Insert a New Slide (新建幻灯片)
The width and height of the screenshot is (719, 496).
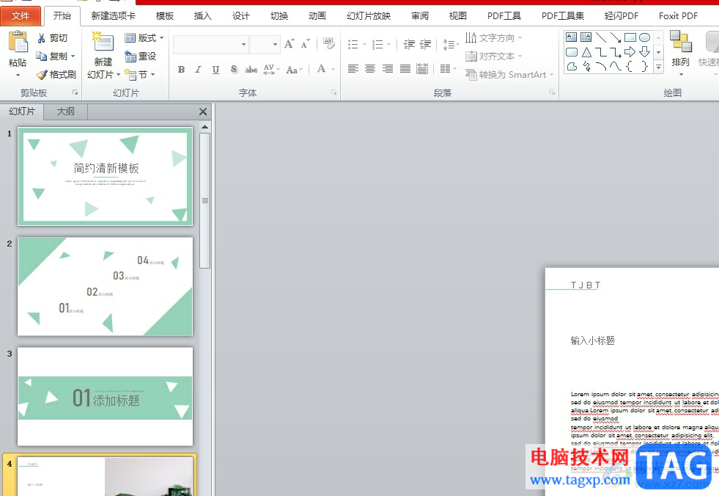(x=103, y=44)
